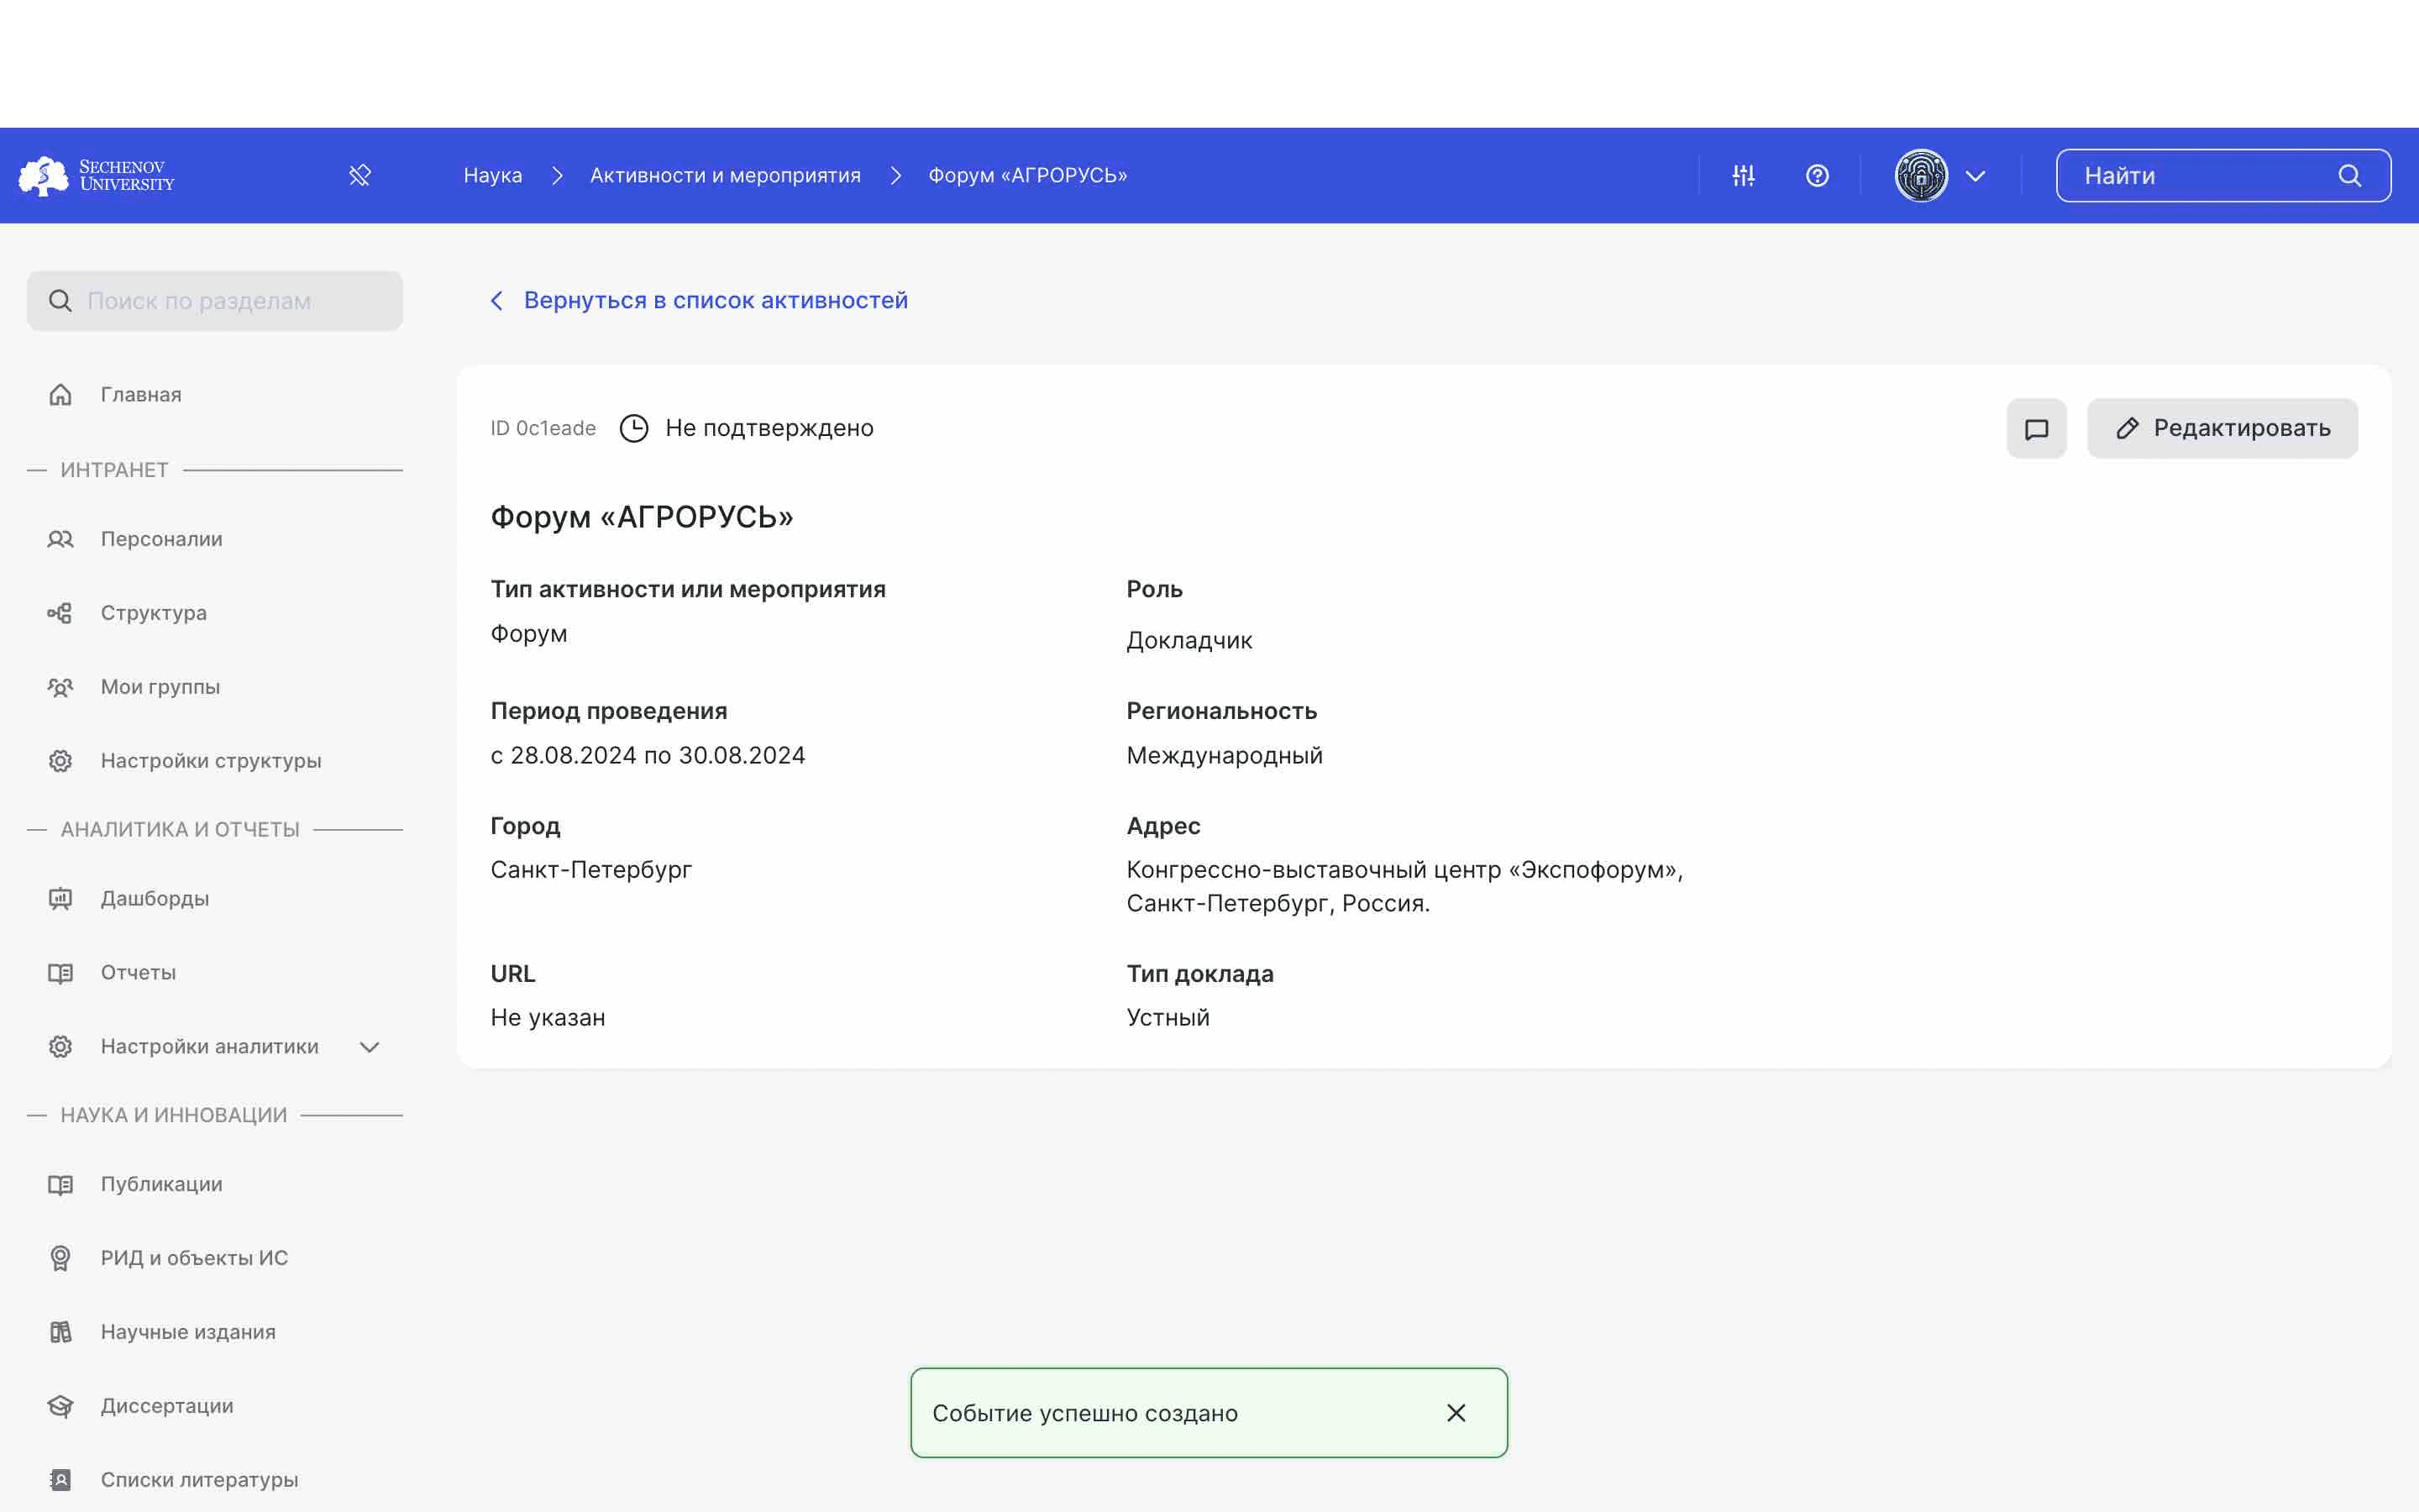Viewport: 2419px width, 1512px height.
Task: Click the magnifier icon in Найти field
Action: click(x=2350, y=176)
